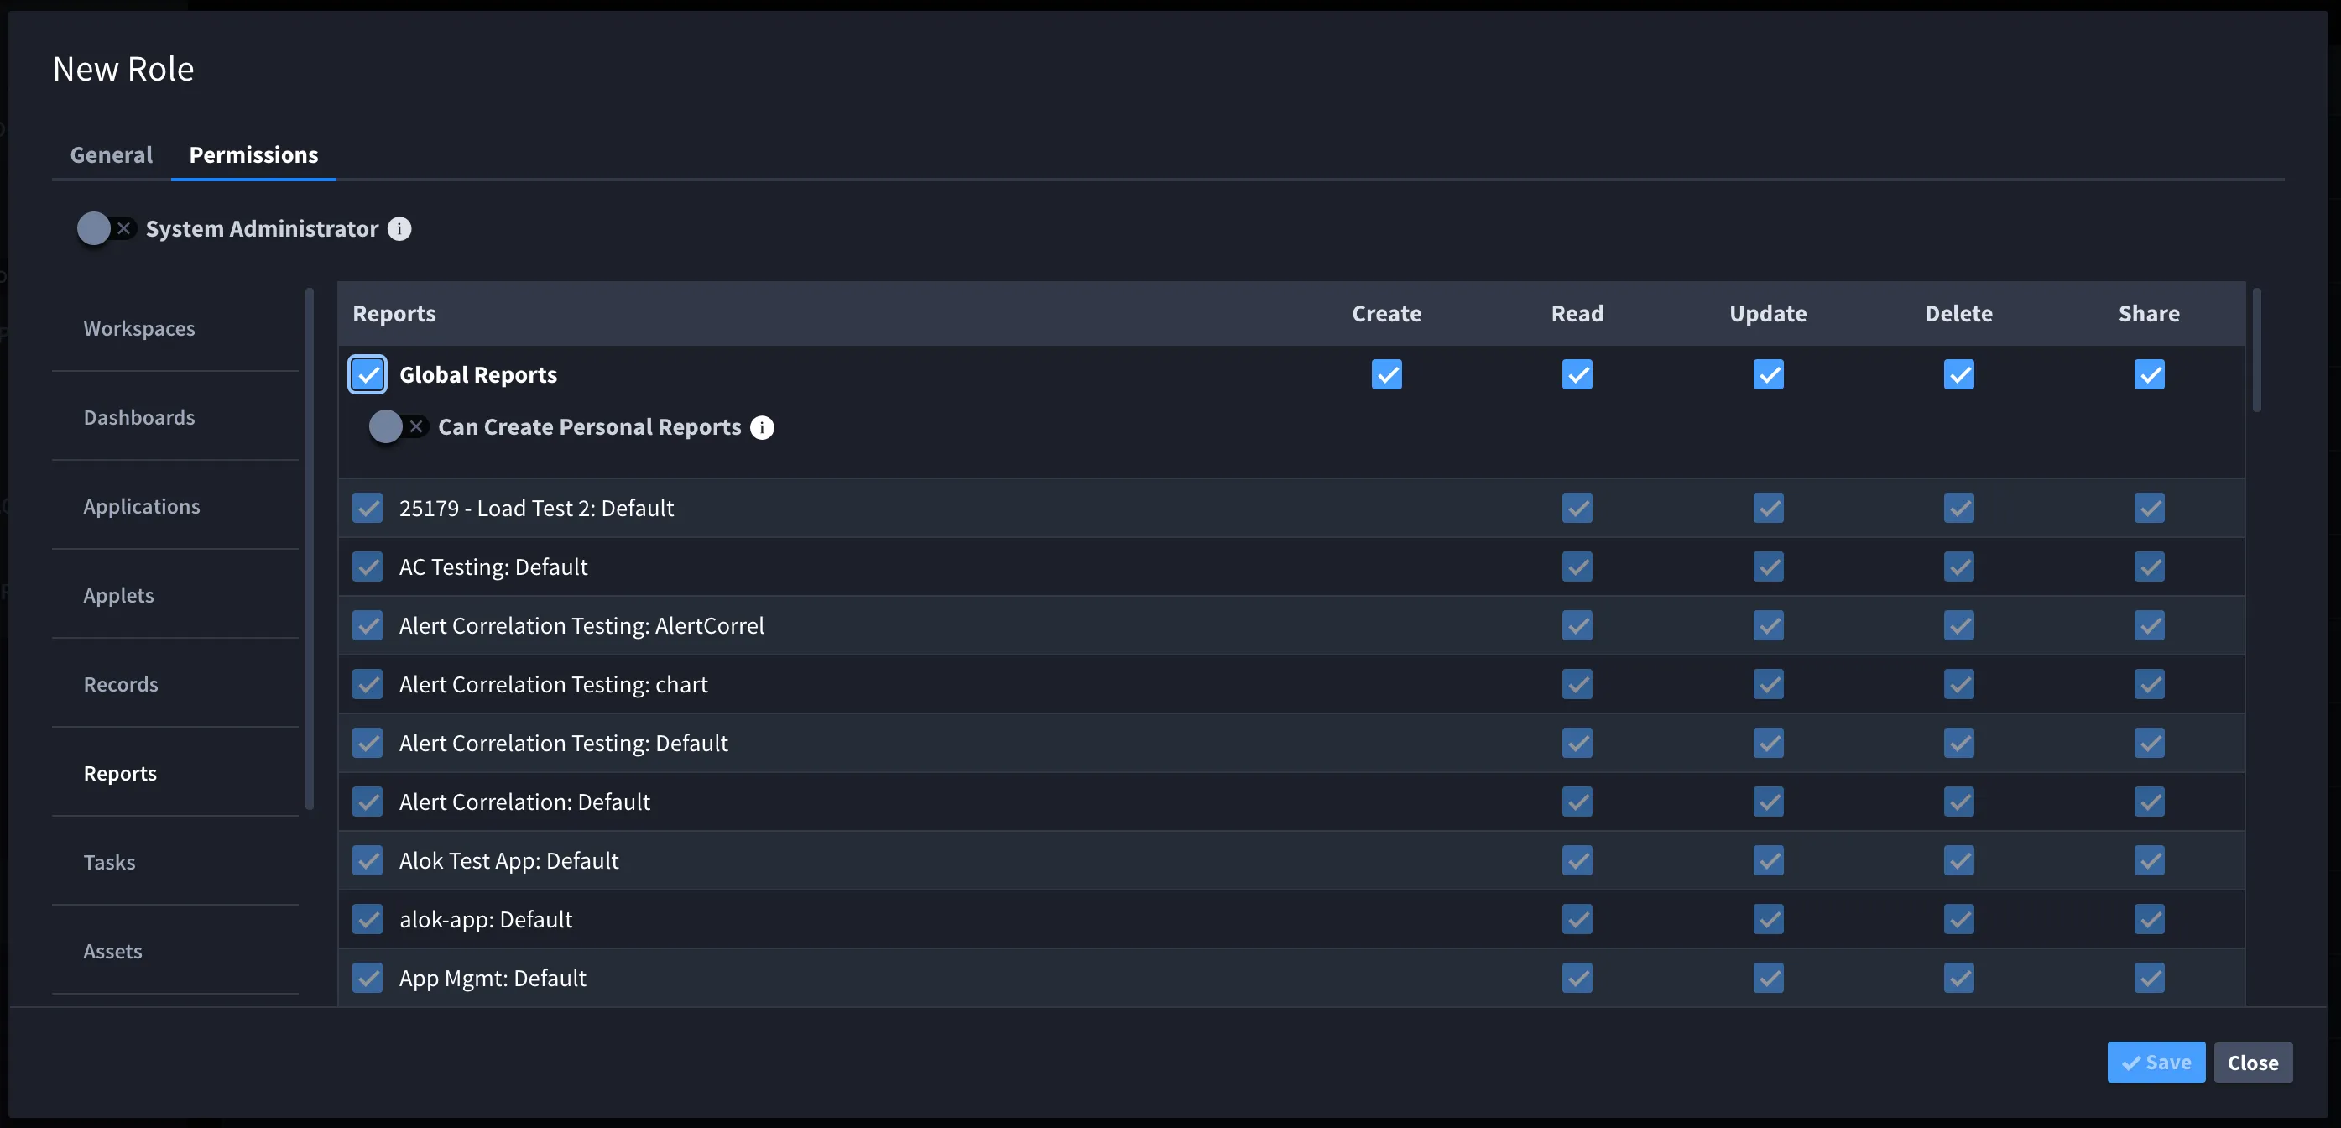Uncheck Read for App Mgmt: Default
The image size is (2341, 1128).
1577,978
